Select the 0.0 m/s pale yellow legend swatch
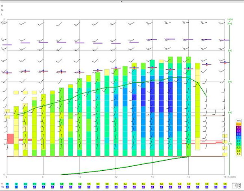Image resolution: width=244 pixels, height=191 pixels. [x=239, y=154]
